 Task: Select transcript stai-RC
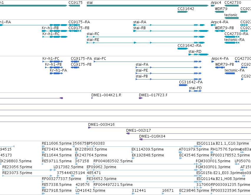tap(146, 37)
